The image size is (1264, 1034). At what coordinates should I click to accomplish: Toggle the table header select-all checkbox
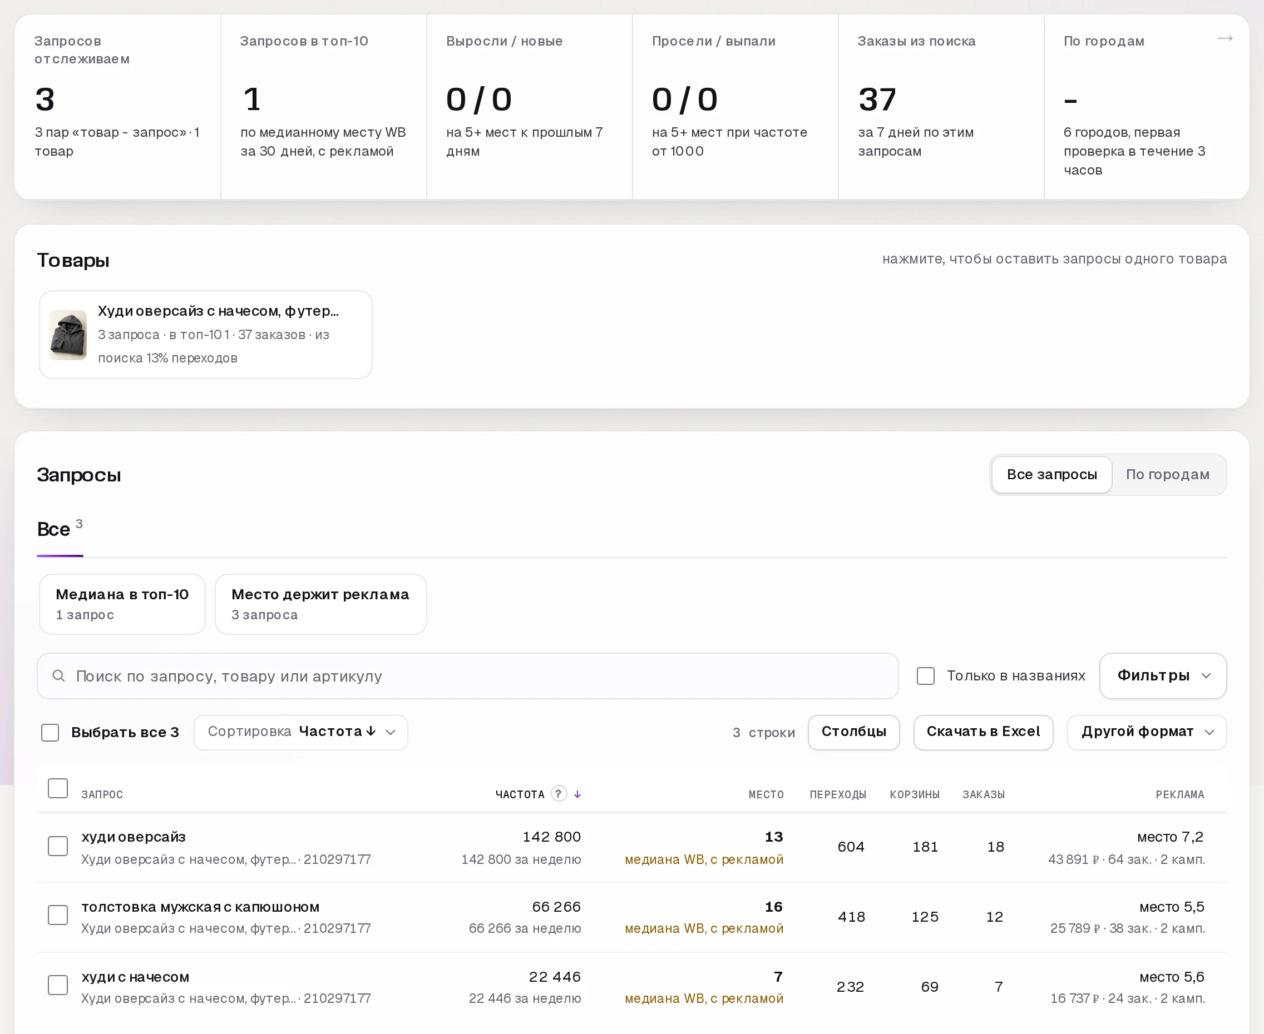pos(58,788)
